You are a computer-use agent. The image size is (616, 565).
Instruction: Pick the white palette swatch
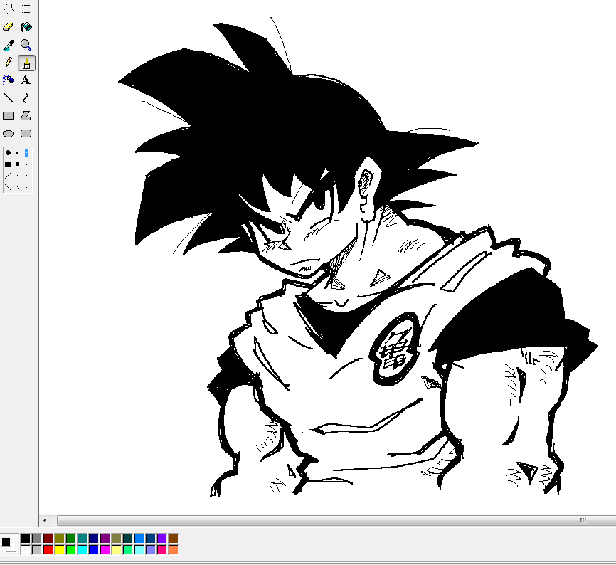[x=25, y=549]
